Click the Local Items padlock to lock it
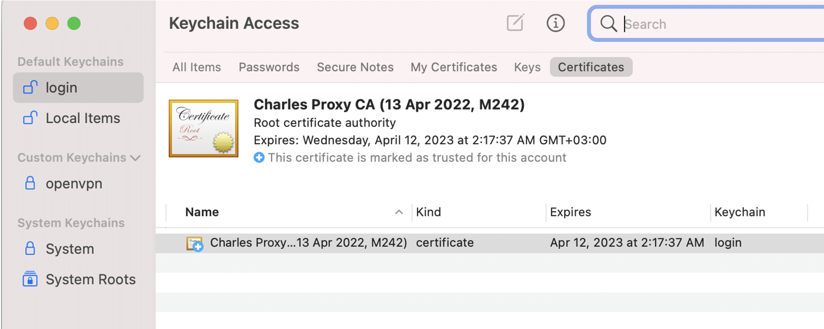Screen dimensions: 824x329 point(29,118)
